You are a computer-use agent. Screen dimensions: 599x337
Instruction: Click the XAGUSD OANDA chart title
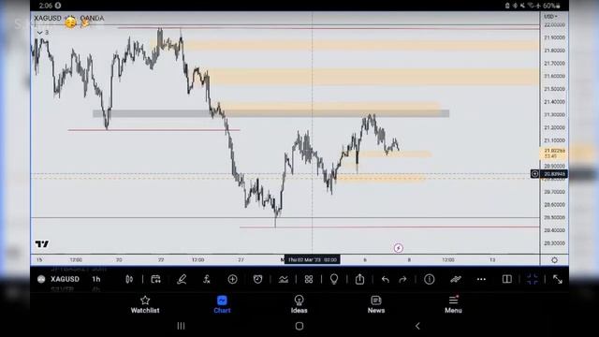point(68,18)
